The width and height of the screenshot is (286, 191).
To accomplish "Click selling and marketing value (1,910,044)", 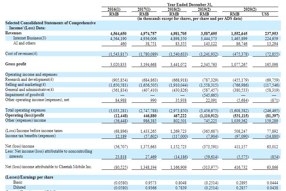I will coord(178,85).
